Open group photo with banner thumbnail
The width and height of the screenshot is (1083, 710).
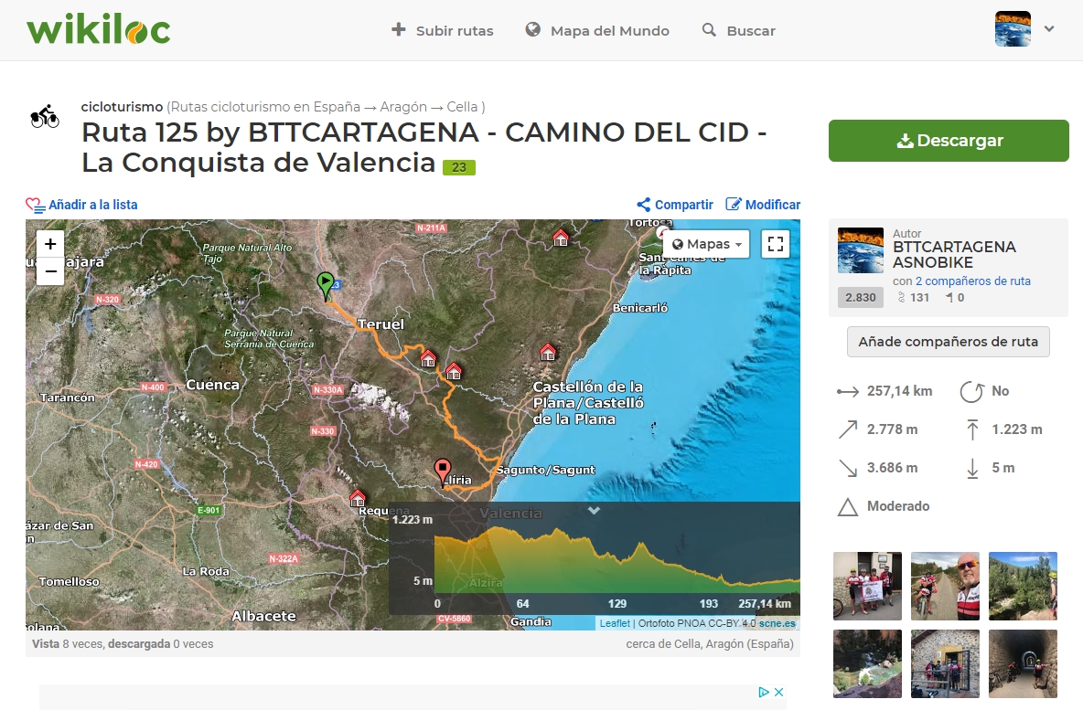tap(867, 586)
